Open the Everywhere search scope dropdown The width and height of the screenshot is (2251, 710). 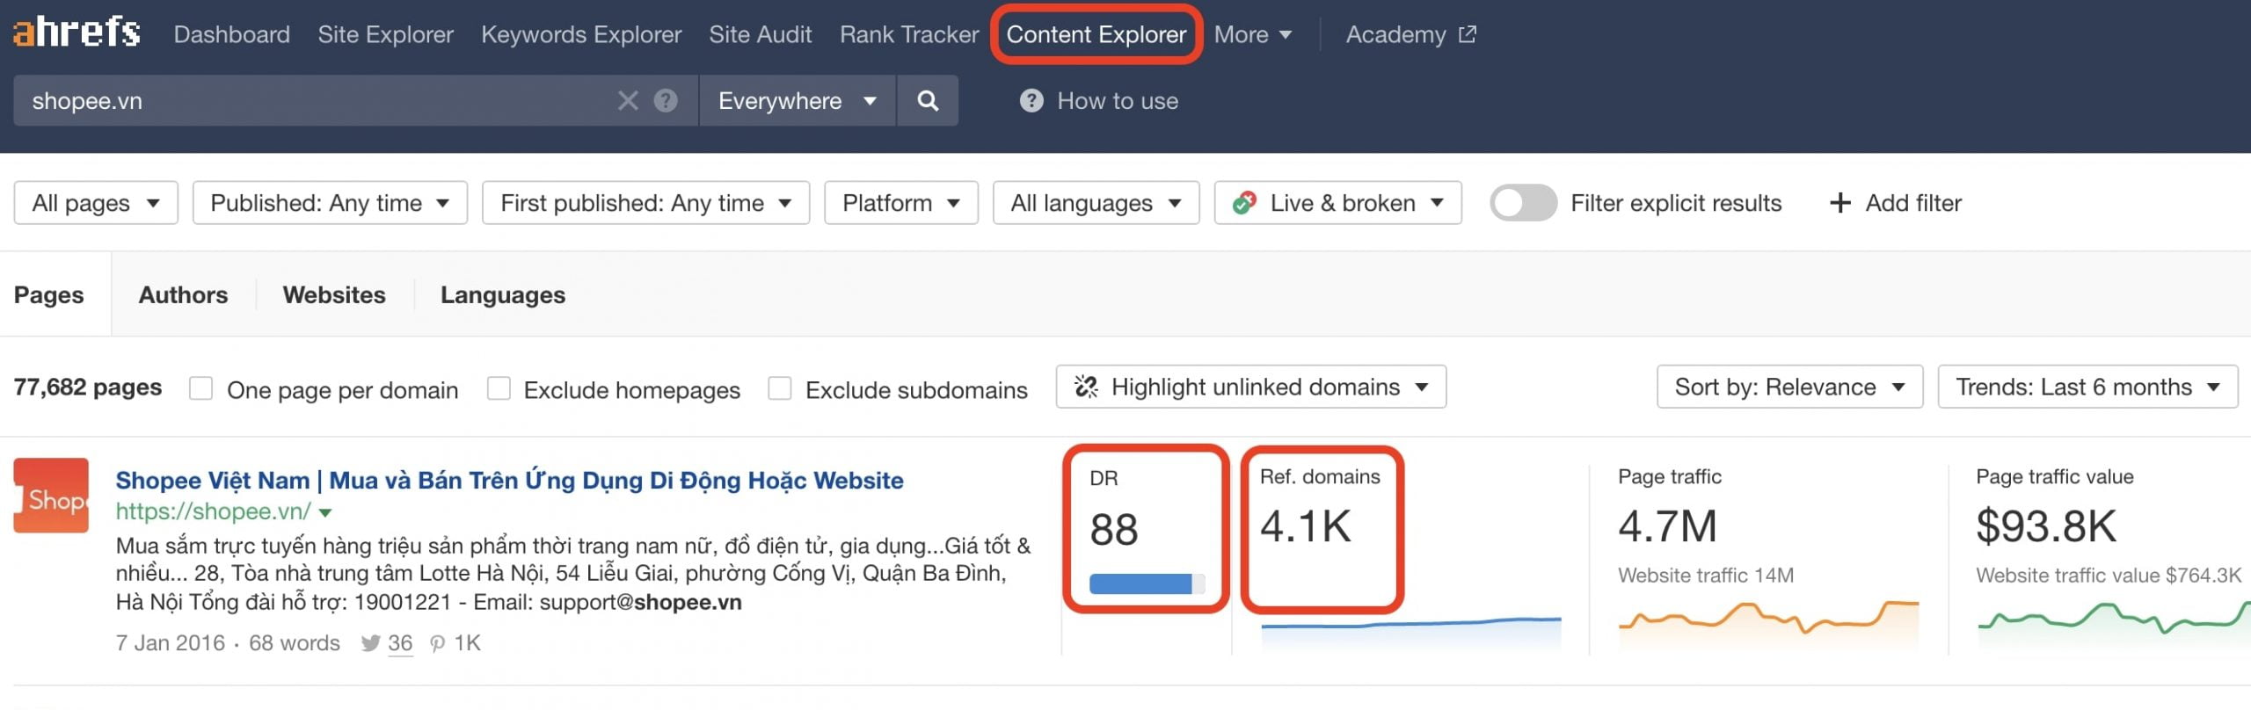click(798, 101)
